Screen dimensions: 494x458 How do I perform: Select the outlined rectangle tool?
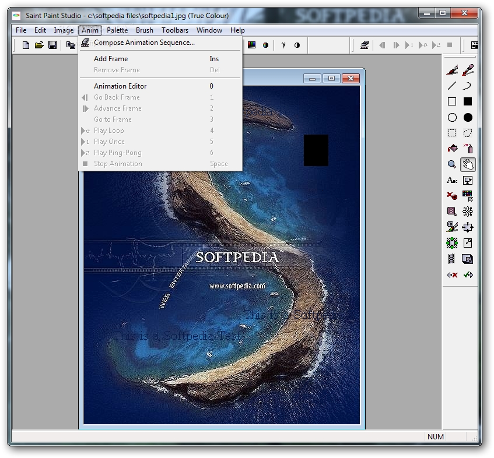[452, 101]
